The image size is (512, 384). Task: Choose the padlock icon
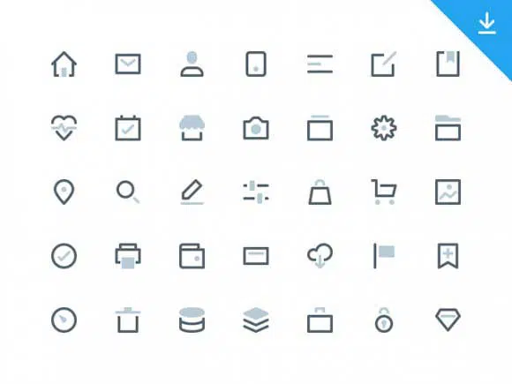tap(384, 320)
